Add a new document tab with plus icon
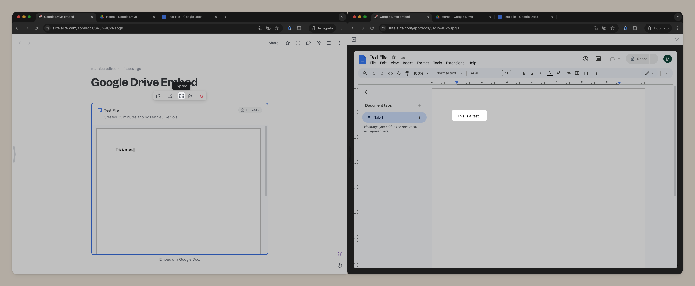695x286 pixels. point(420,105)
